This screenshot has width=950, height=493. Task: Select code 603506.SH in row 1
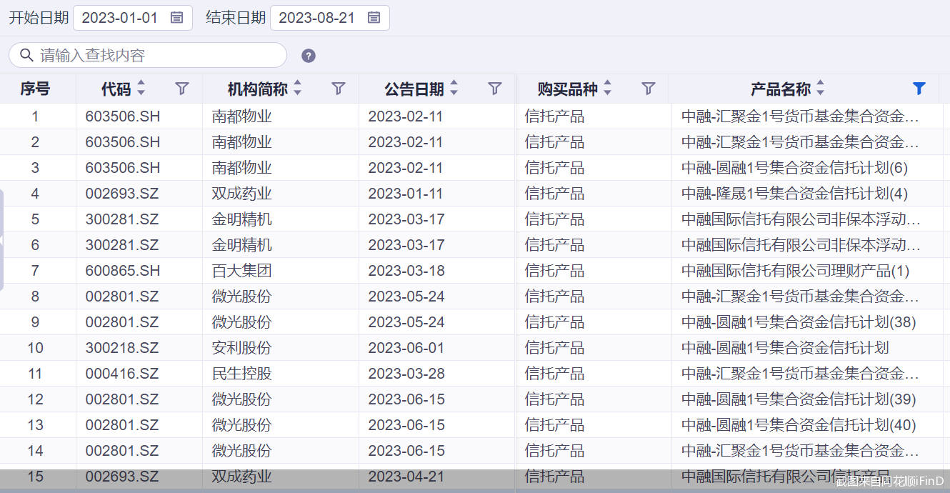click(x=123, y=116)
